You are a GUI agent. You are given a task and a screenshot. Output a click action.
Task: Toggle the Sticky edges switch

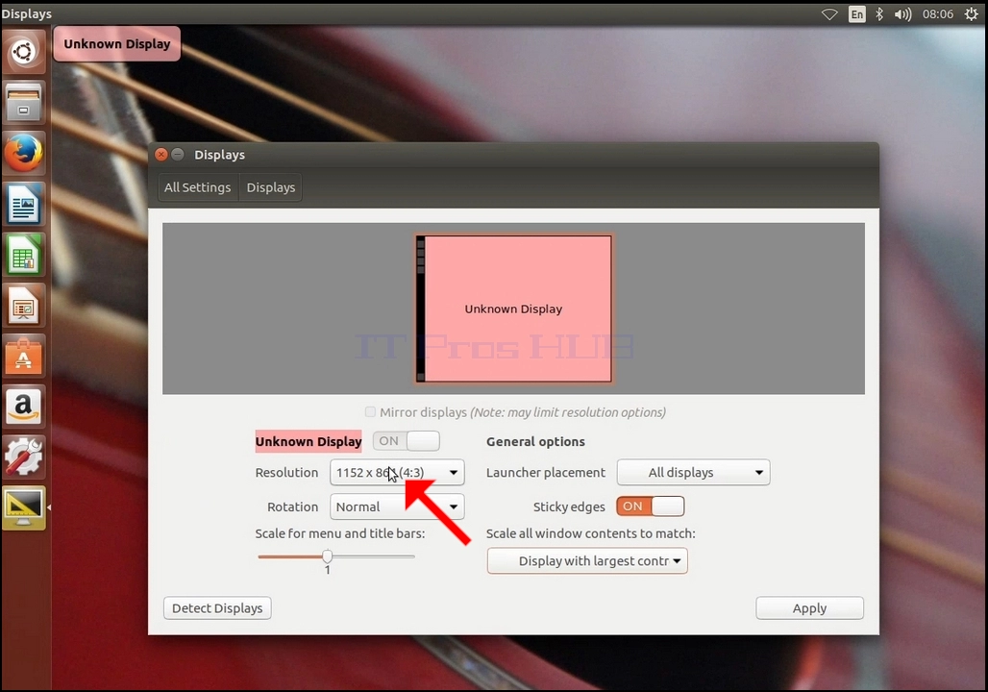click(651, 507)
